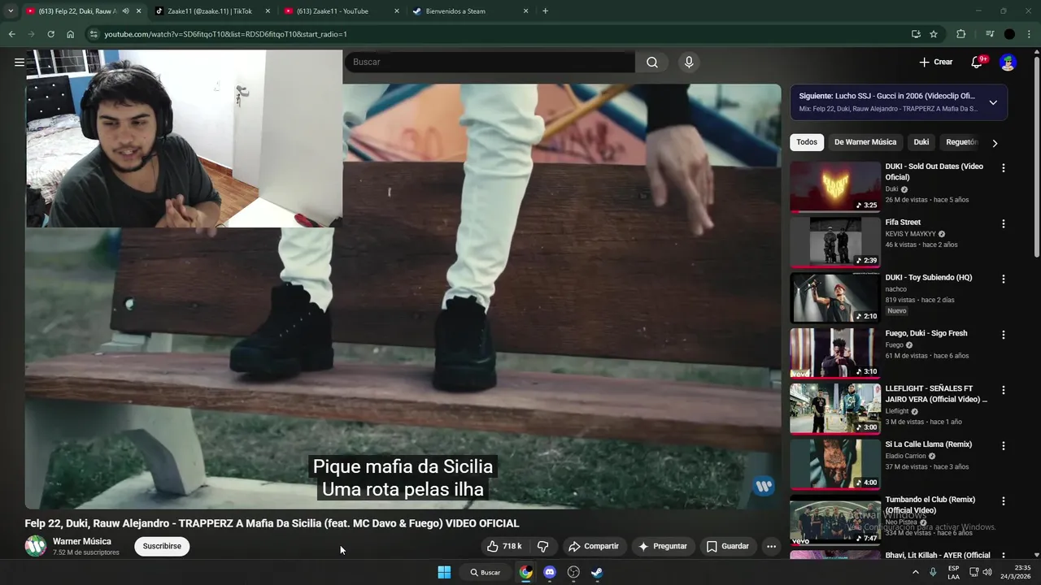1041x585 pixels.
Task: Open the taskbar Buscar search box
Action: 486,572
